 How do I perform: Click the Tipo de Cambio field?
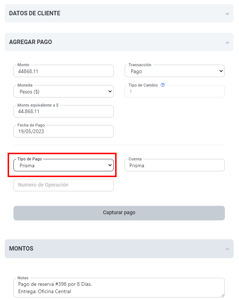click(175, 92)
